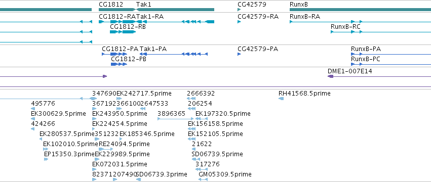Select the DME1-007E14 purple arrow feature
The image size is (431, 182).
click(379, 76)
